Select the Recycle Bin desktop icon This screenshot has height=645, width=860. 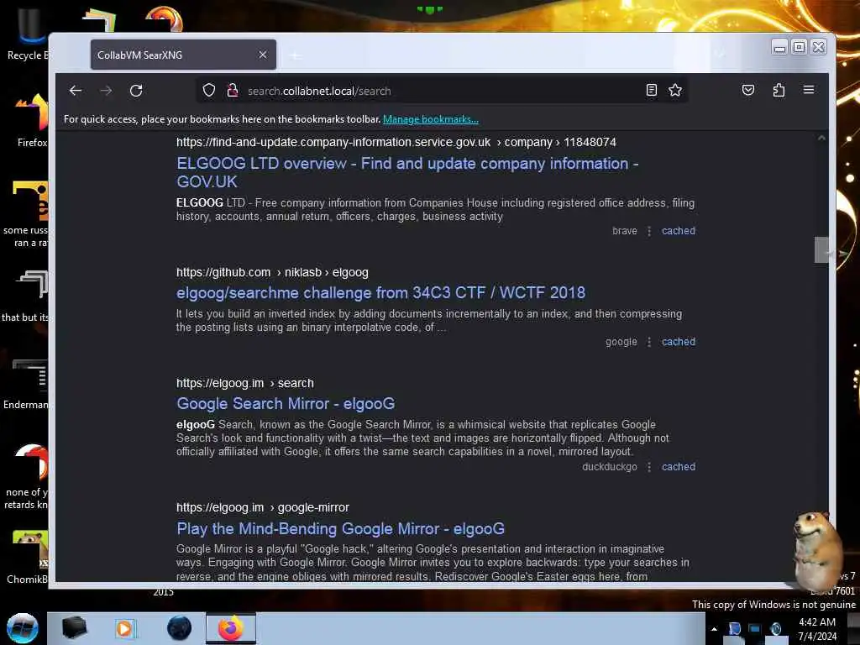28,34
